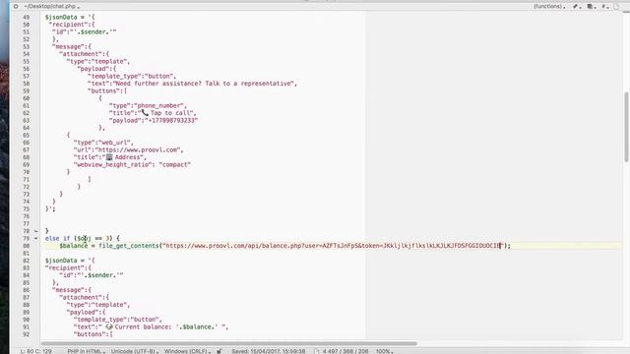
Task: Click the "+177898793233" payload number
Action: 171,120
